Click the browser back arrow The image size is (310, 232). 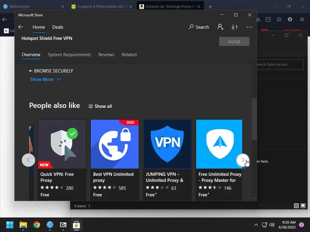click(5, 19)
